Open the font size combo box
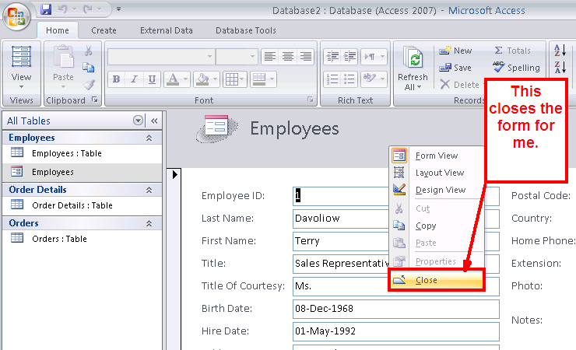The image size is (576, 350). click(236, 57)
